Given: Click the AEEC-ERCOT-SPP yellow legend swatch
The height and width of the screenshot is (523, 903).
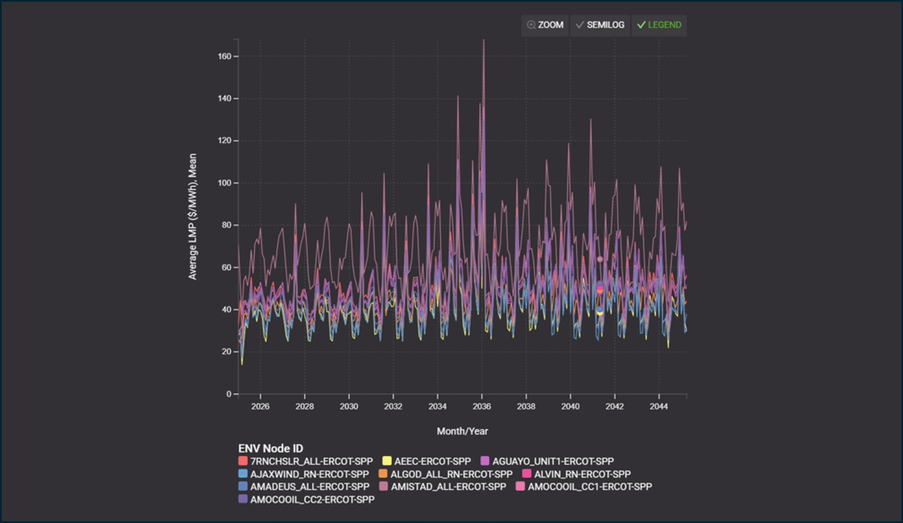Looking at the screenshot, I should 387,461.
